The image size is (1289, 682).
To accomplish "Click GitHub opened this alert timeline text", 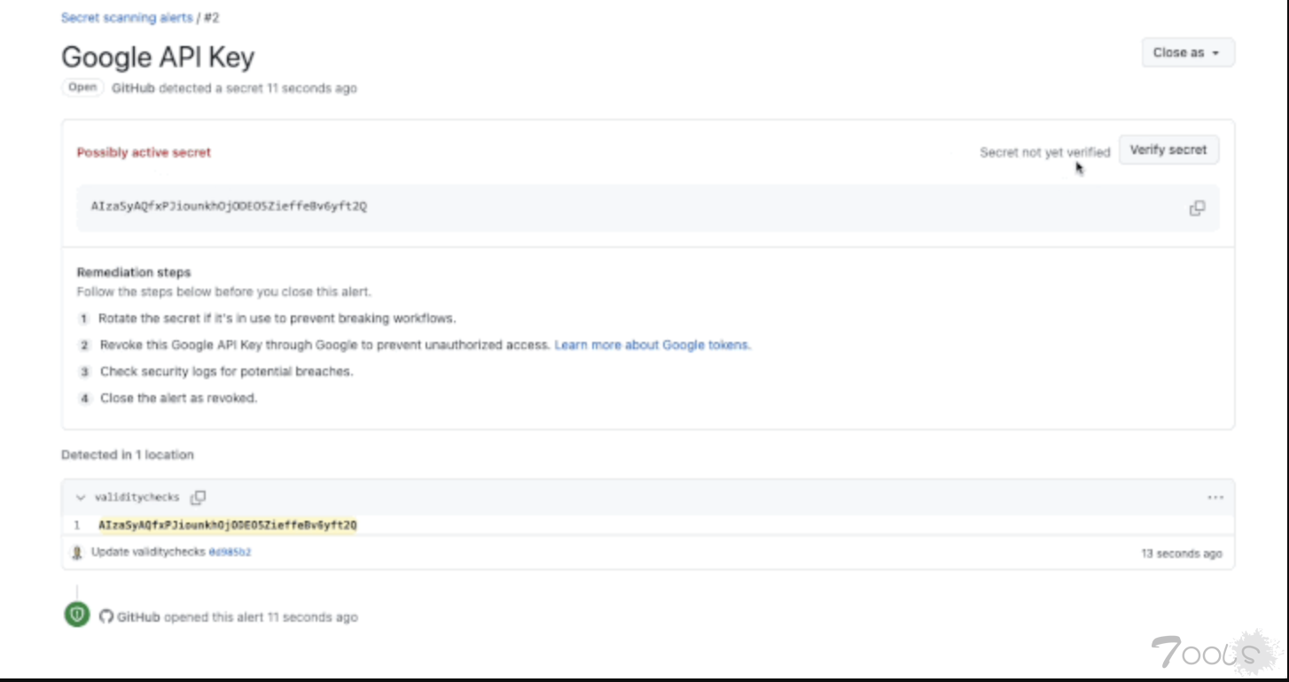I will coord(238,617).
